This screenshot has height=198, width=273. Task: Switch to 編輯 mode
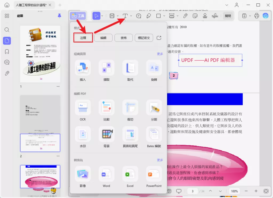point(103,38)
